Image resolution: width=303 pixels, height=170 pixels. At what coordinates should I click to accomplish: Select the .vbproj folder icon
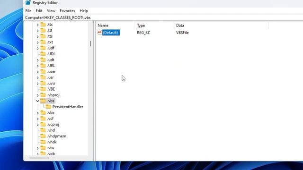coord(43,95)
